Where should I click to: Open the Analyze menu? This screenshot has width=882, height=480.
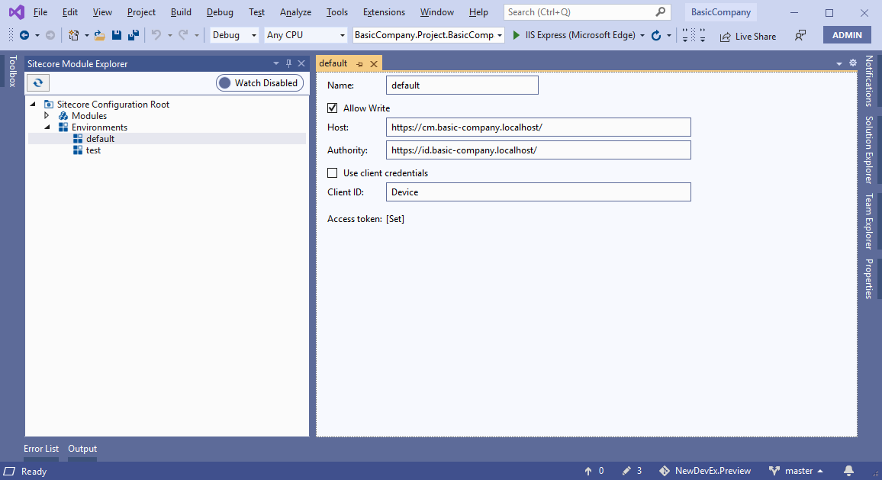point(295,11)
